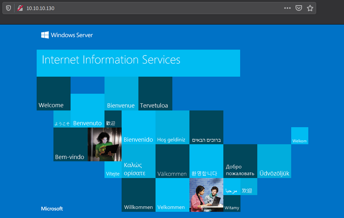The height and width of the screenshot is (218, 344).
Task: Click the tracking protection shield icon
Action: pyautogui.click(x=8, y=8)
